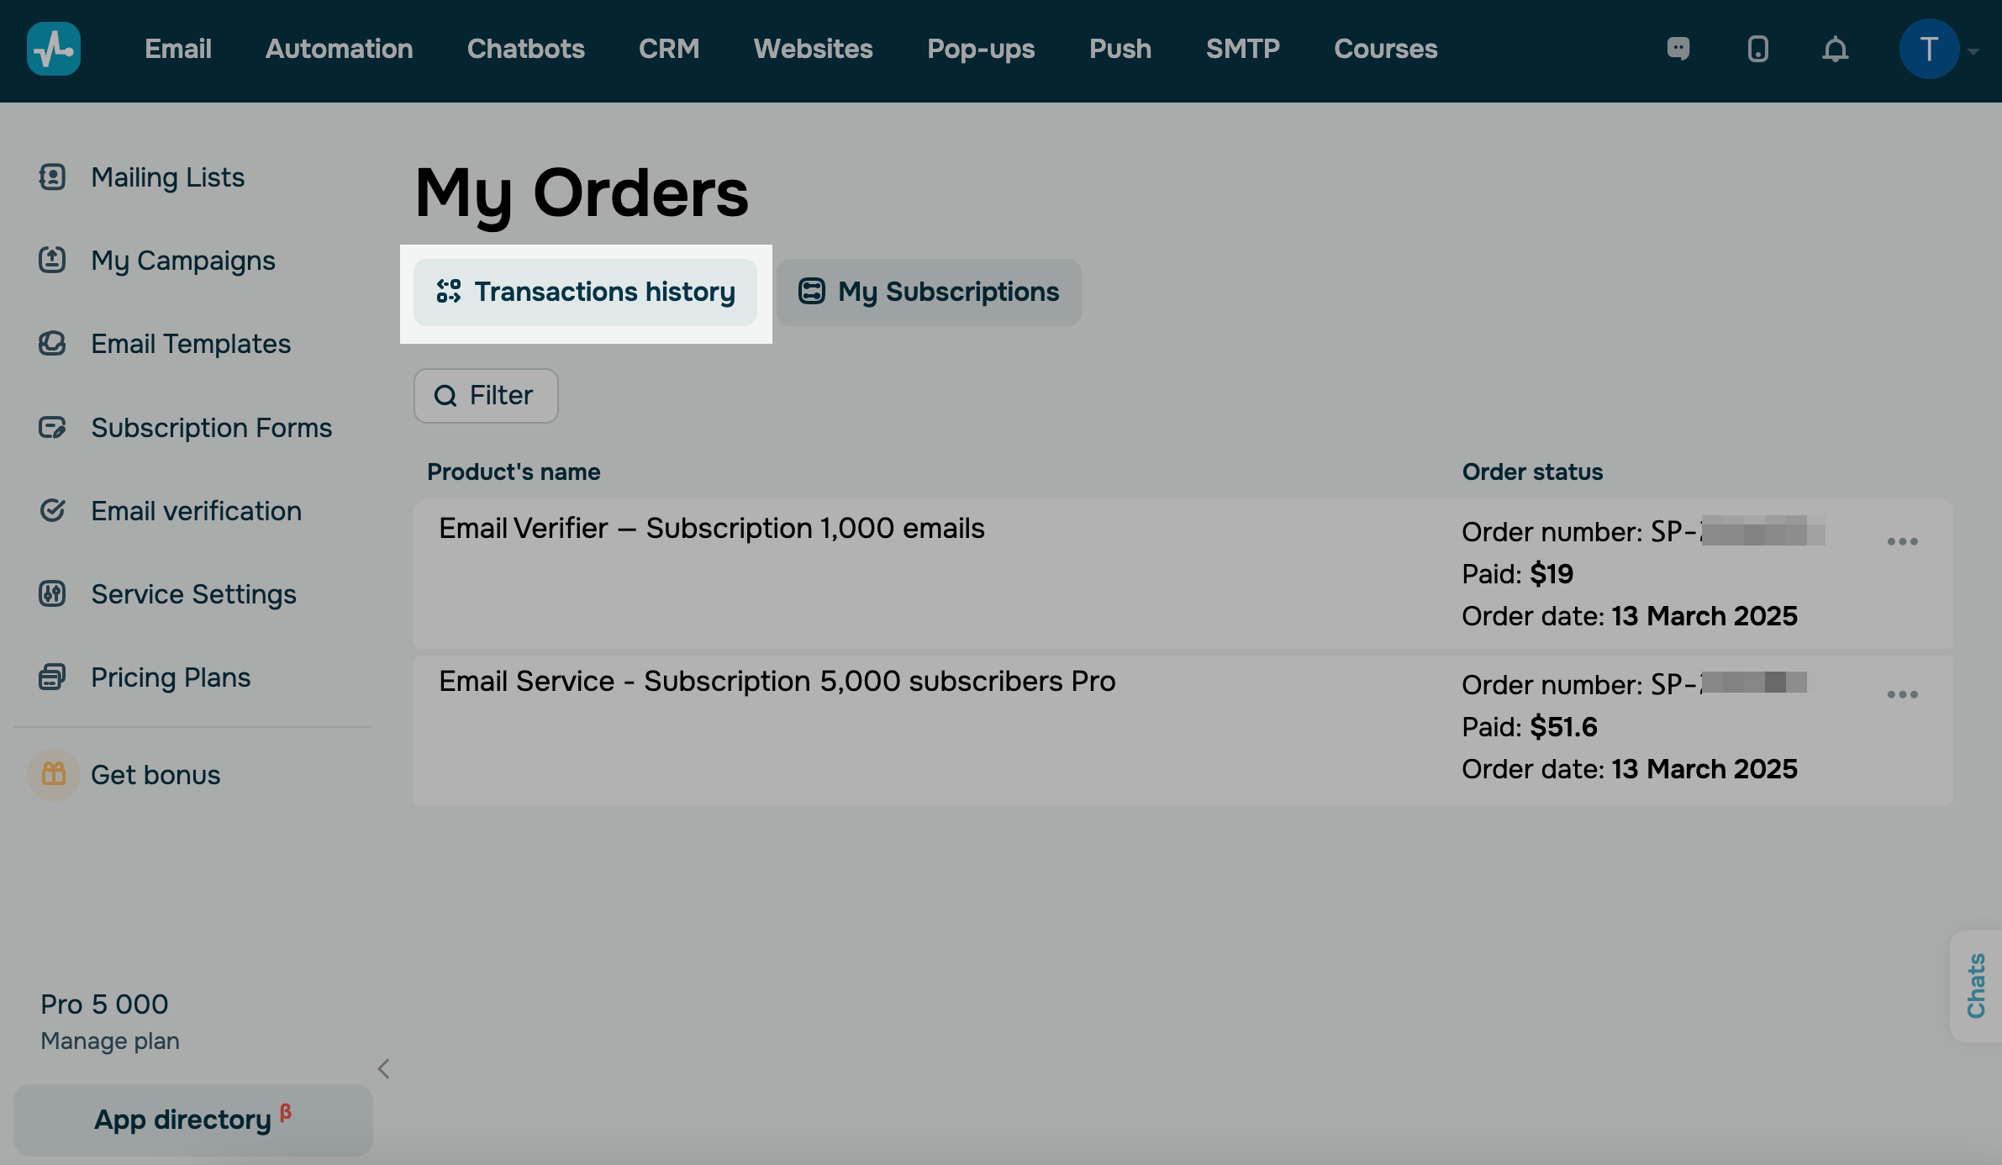Open the chat message icon in header
Screen dimensions: 2002x1165
1678,49
